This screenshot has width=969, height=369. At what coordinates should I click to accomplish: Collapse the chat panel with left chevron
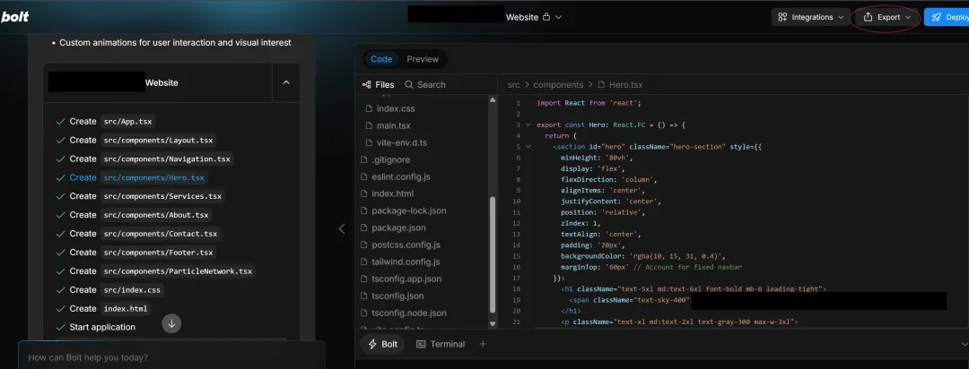(x=342, y=228)
